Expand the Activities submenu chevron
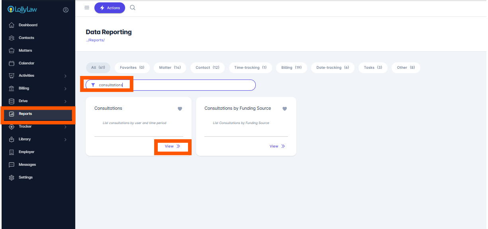Image resolution: width=488 pixels, height=229 pixels. (65, 76)
